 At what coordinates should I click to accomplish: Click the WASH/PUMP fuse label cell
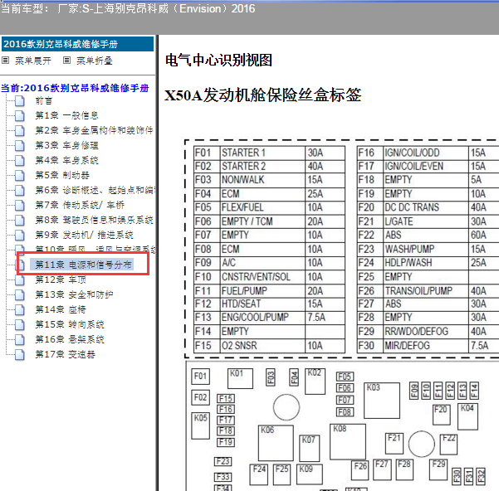click(426, 249)
